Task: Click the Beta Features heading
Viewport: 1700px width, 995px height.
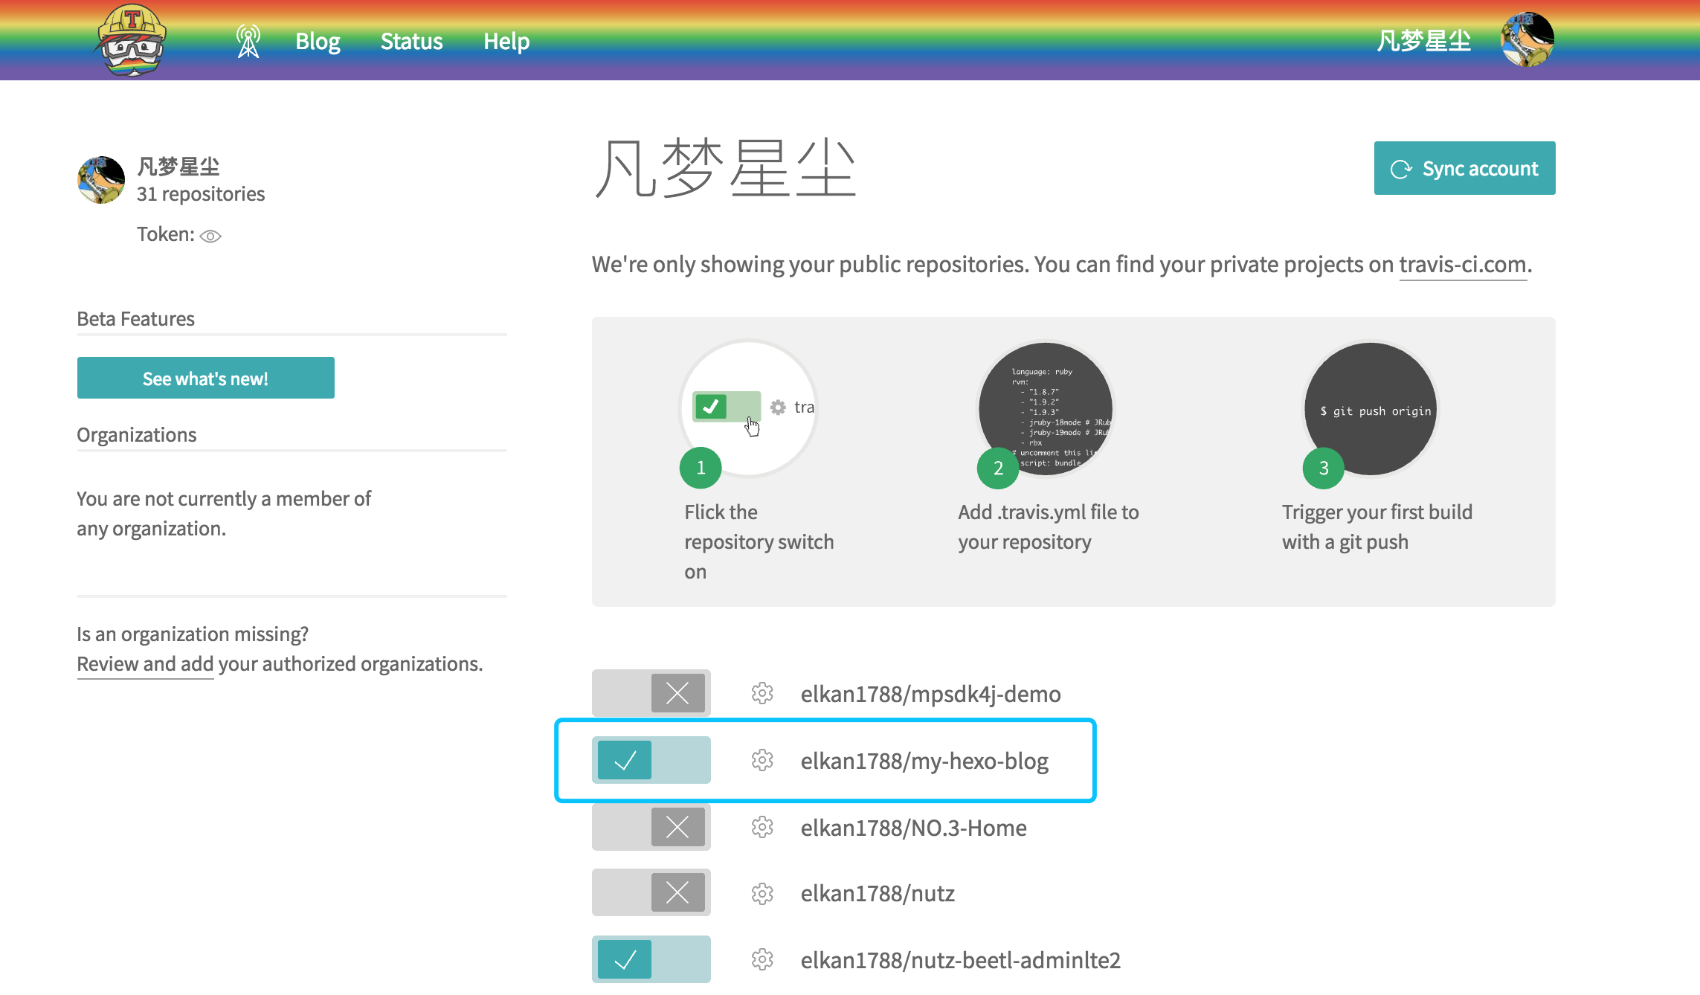Action: (135, 319)
